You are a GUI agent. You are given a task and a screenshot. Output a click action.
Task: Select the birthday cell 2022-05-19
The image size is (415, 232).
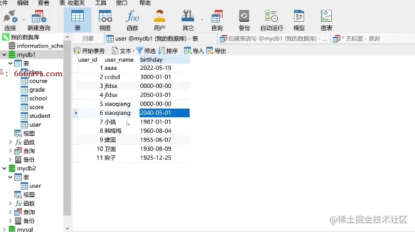pyautogui.click(x=164, y=68)
